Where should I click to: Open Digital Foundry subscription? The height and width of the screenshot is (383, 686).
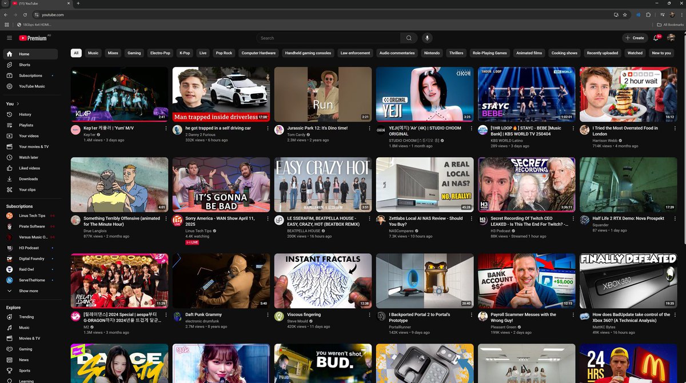click(30, 259)
